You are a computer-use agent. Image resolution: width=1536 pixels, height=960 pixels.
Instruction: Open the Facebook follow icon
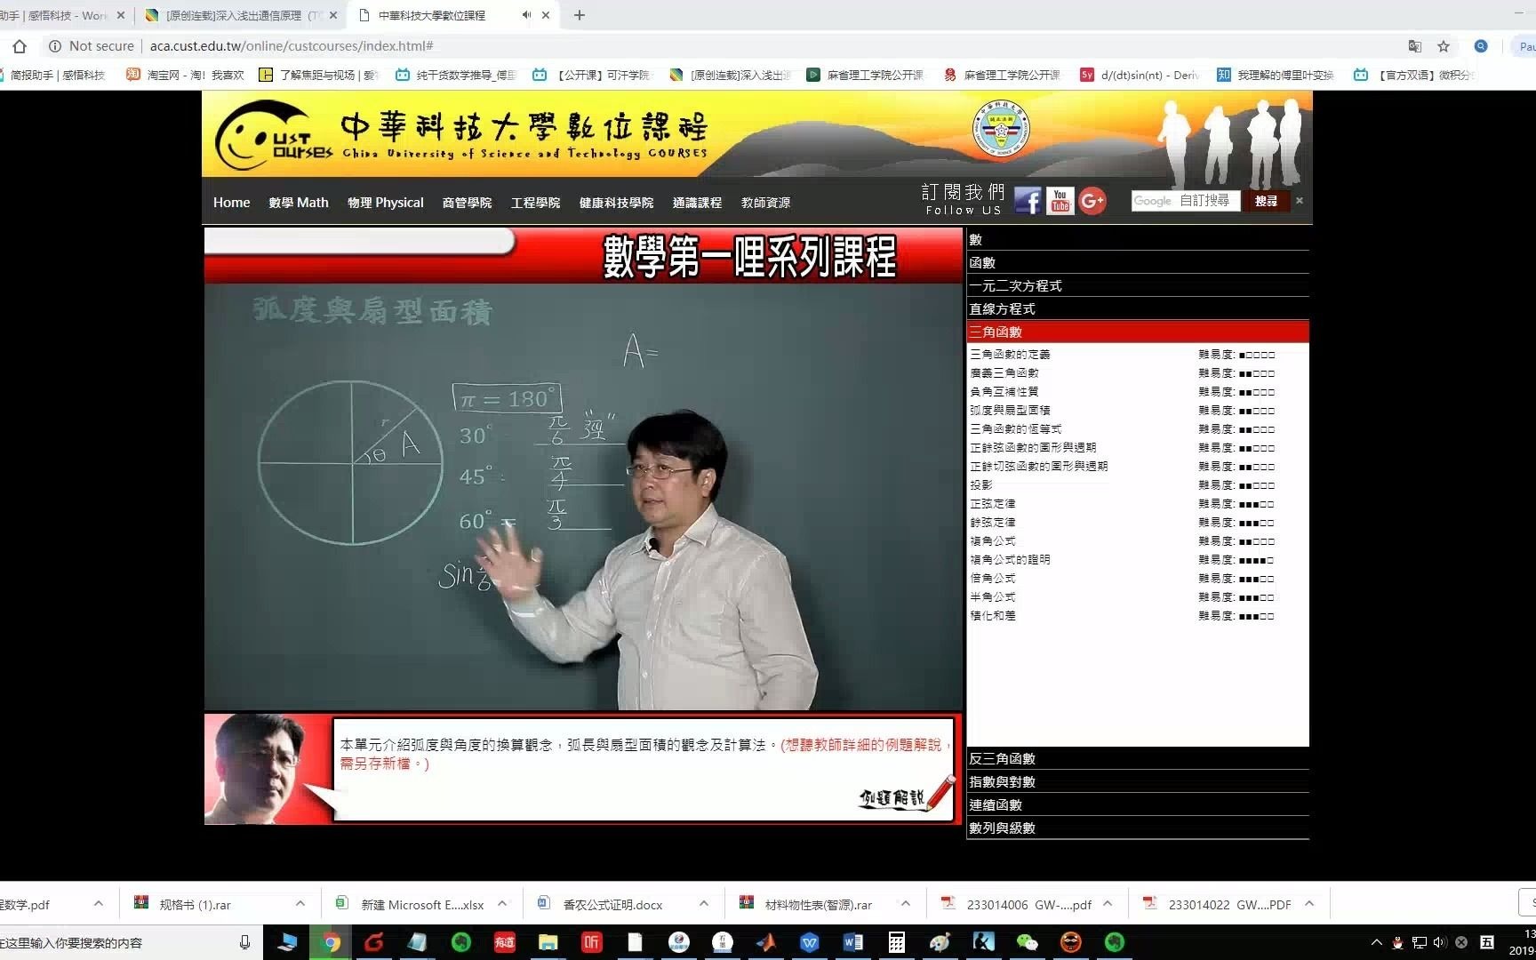1028,201
